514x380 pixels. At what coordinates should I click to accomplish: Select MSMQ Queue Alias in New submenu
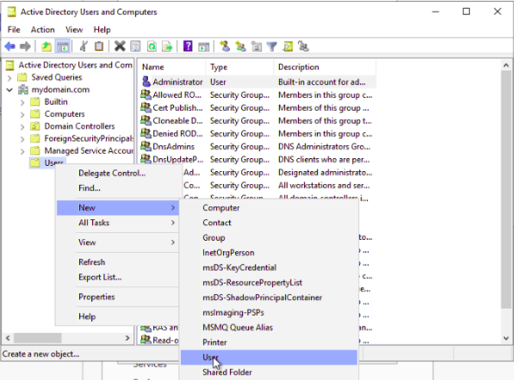pos(269,328)
